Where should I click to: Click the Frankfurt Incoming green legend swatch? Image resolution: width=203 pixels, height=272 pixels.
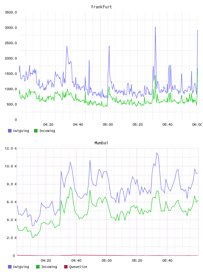click(x=36, y=131)
